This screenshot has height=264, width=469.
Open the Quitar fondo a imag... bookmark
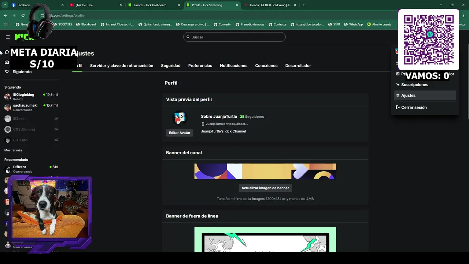(x=155, y=24)
